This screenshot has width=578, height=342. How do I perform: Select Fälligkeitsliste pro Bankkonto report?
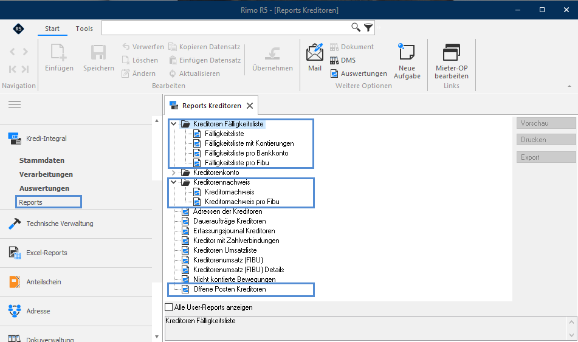click(247, 153)
